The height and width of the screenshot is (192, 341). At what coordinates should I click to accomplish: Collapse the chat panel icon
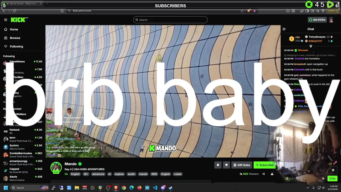284,29
